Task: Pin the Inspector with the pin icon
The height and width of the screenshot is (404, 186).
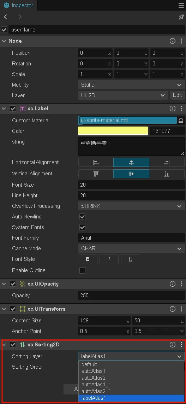Action: (181, 17)
